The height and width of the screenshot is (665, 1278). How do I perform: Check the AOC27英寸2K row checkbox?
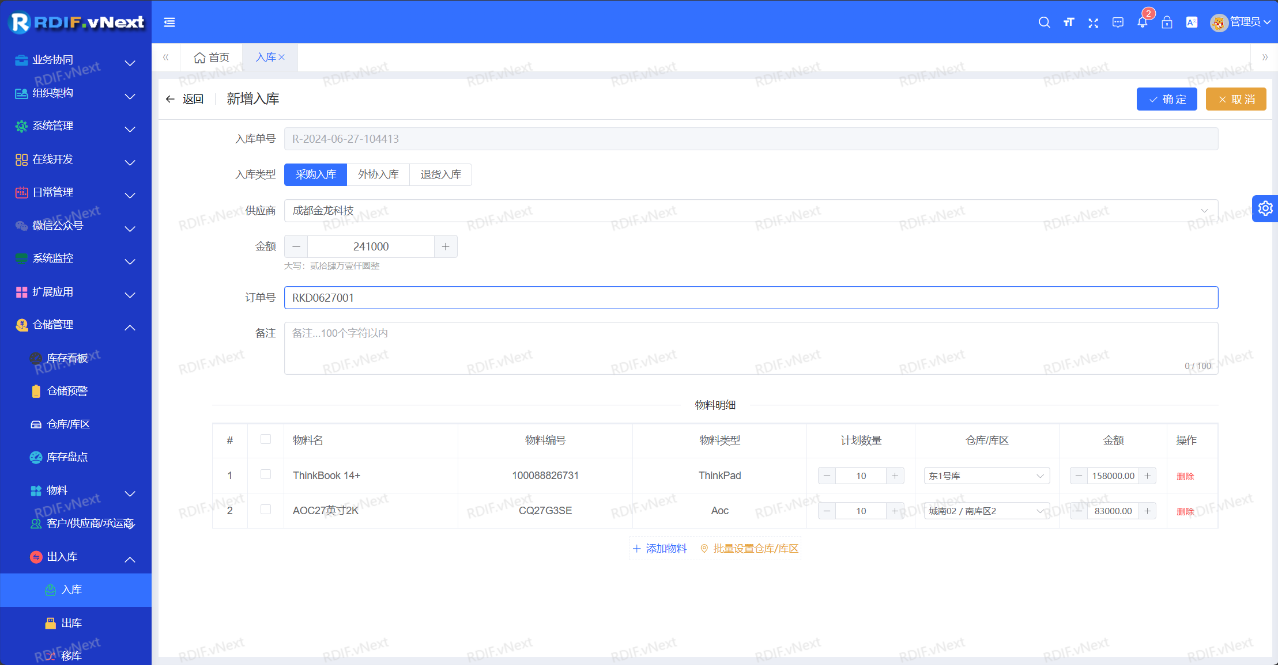(266, 510)
